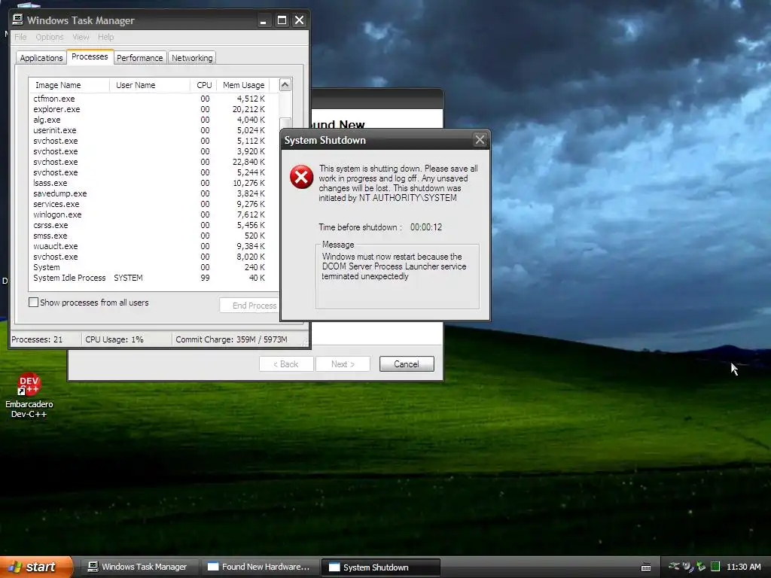This screenshot has height=578, width=771.
Task: Open the Options menu in Task Manager
Action: [50, 37]
